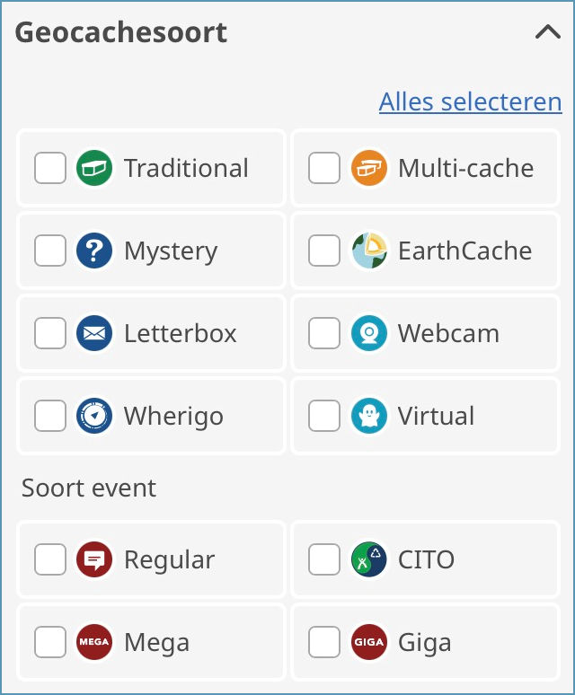Click the red Mega event icon
This screenshot has width=575, height=695.
[94, 642]
